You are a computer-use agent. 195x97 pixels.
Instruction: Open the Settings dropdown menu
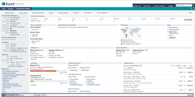pyautogui.click(x=76, y=13)
